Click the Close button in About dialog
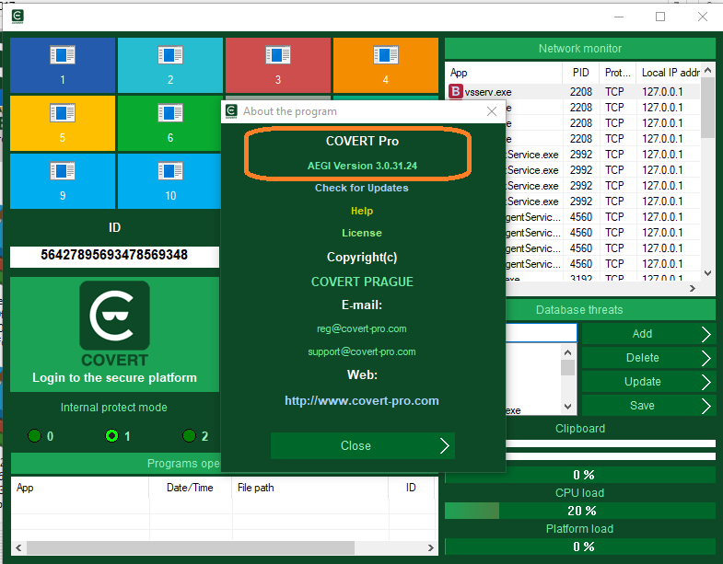This screenshot has width=723, height=564. [363, 445]
